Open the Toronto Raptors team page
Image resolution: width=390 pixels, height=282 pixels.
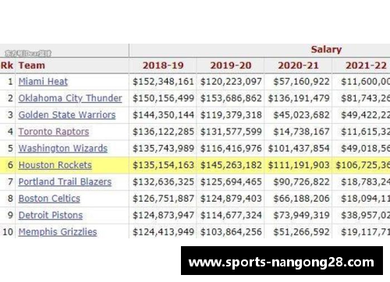pos(54,132)
